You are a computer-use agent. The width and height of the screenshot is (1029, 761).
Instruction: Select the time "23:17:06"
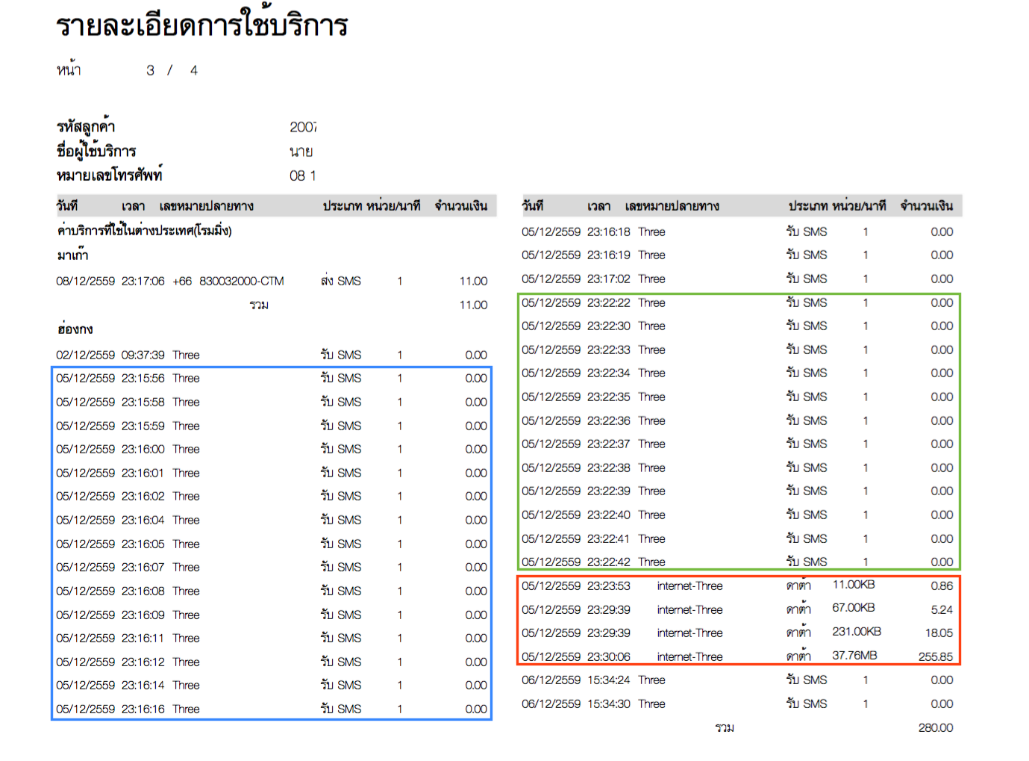pyautogui.click(x=143, y=282)
